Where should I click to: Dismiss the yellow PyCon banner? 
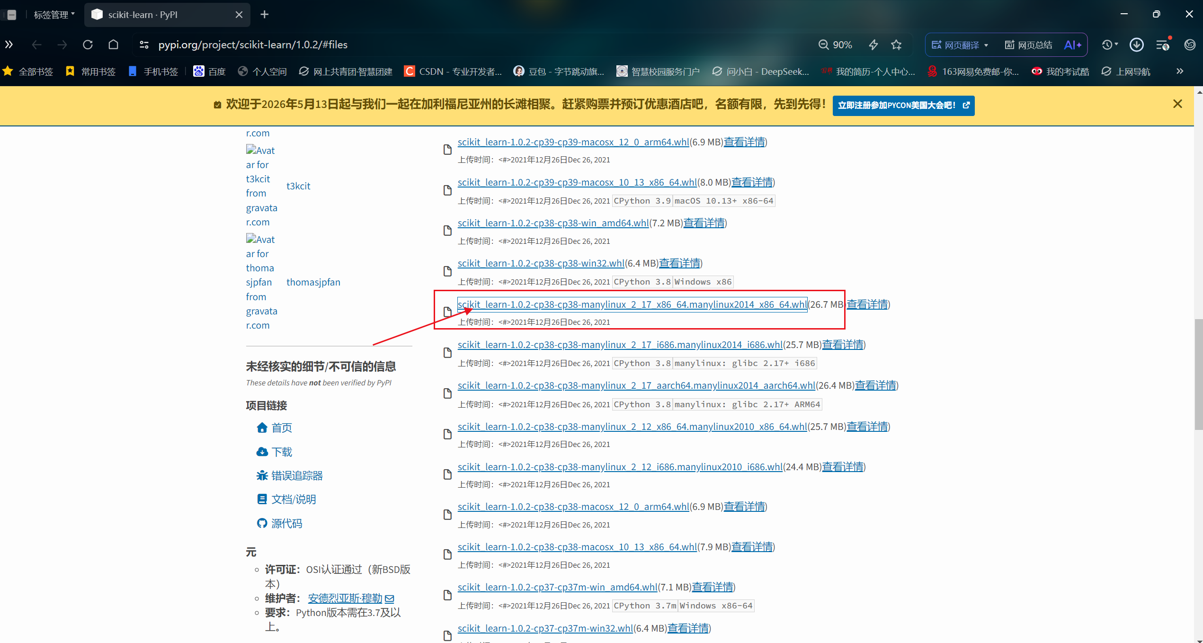coord(1177,104)
